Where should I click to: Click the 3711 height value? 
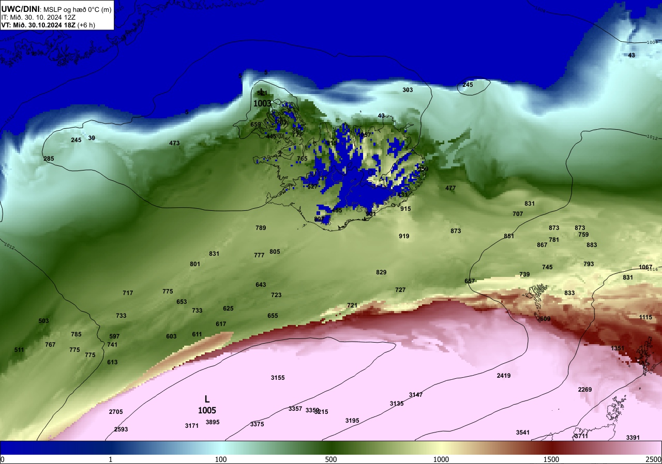[x=581, y=436]
